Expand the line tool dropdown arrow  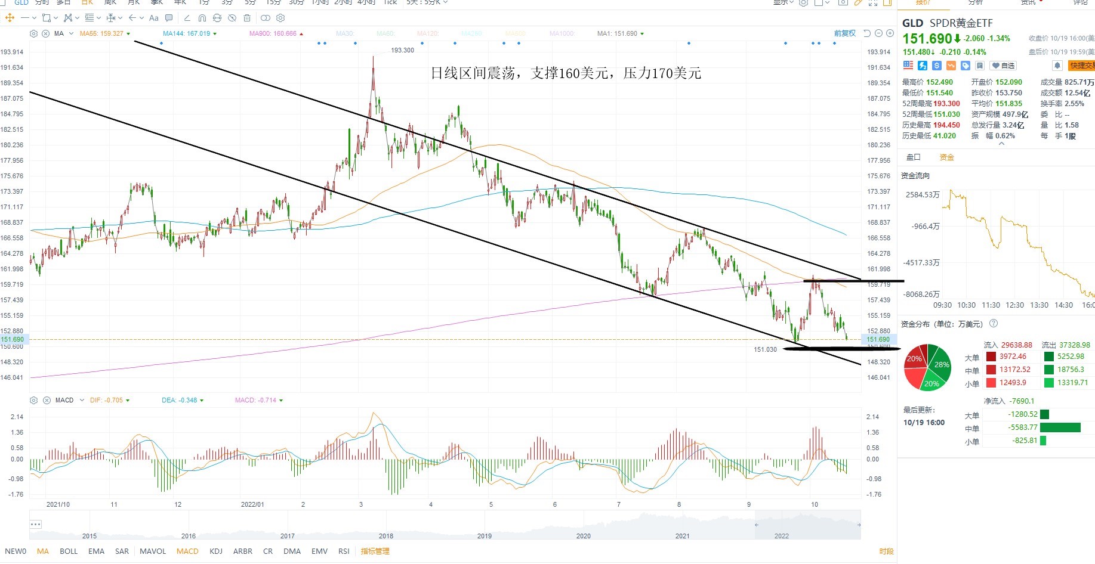pos(34,18)
